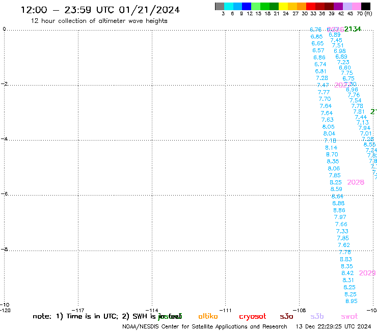
Task: Click the cyan color swatch in the legend
Action: tap(228, 6)
